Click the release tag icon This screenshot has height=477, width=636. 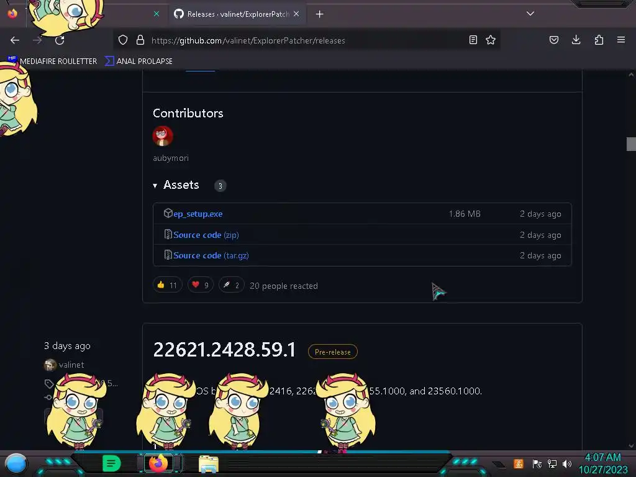pyautogui.click(x=48, y=383)
